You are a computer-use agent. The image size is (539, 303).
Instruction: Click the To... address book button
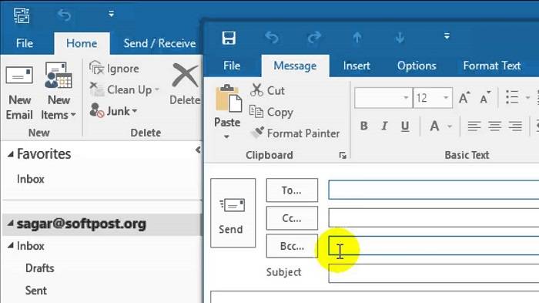click(292, 190)
